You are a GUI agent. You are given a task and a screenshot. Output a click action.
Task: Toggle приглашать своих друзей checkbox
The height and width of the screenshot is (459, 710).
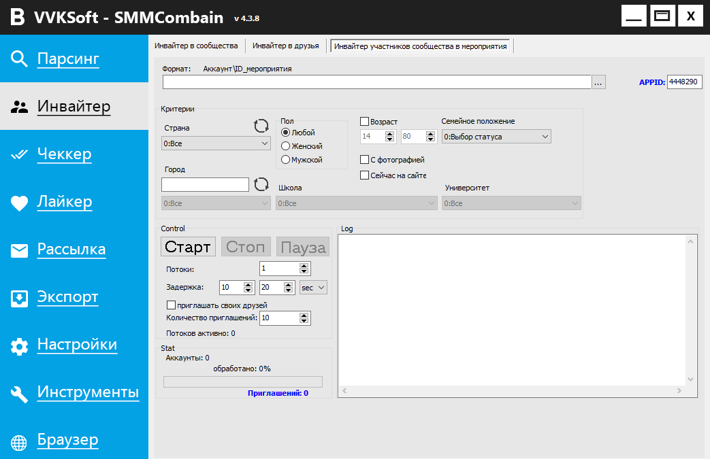pyautogui.click(x=172, y=305)
